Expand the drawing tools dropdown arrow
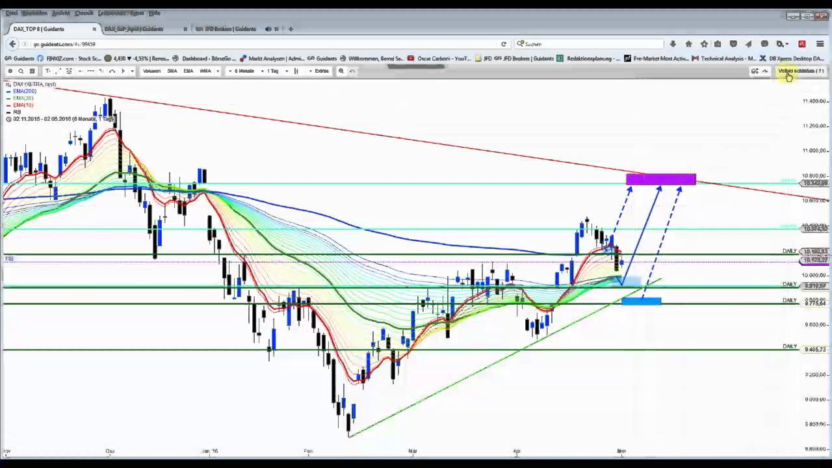832x468 pixels. pyautogui.click(x=132, y=71)
